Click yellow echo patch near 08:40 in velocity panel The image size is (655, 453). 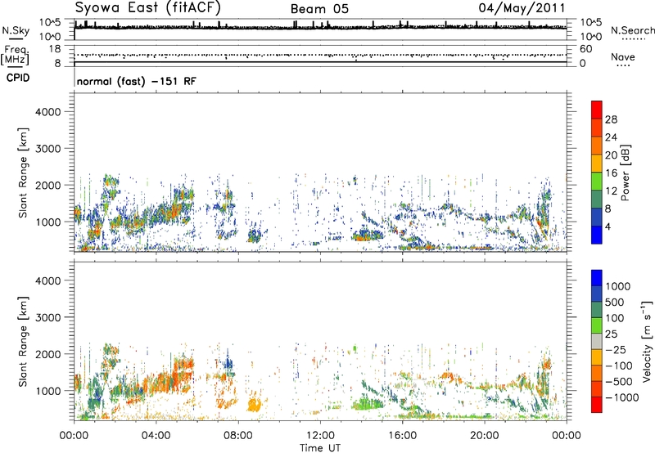(x=254, y=405)
